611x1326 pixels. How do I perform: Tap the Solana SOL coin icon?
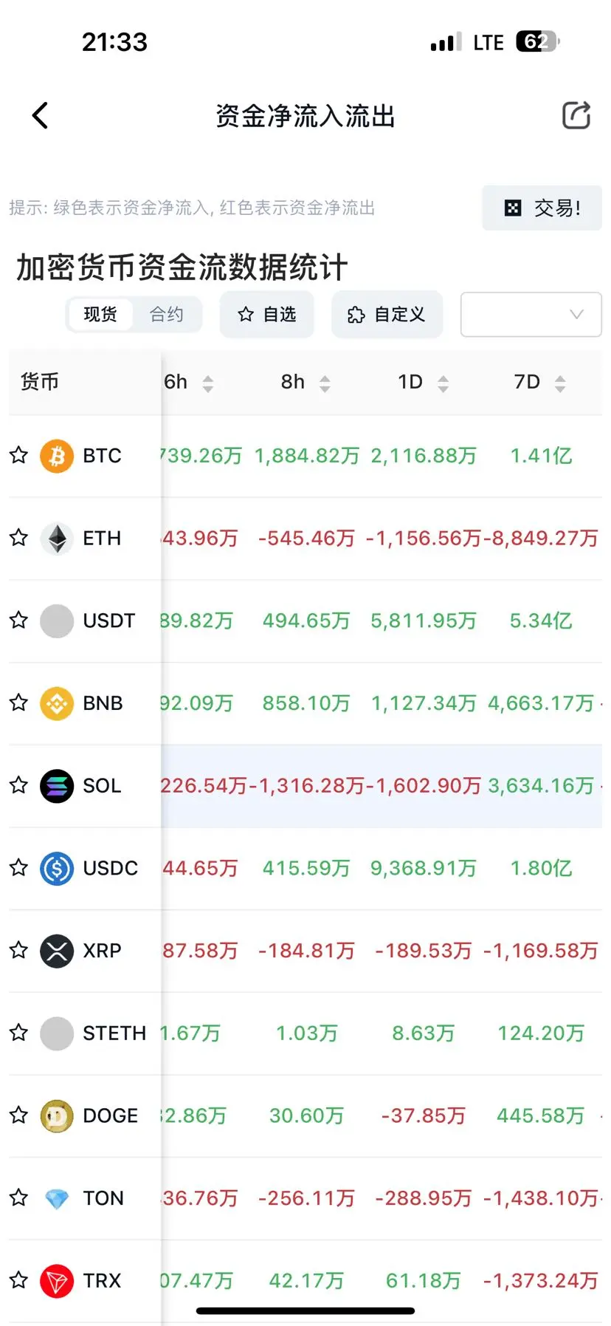click(x=57, y=786)
